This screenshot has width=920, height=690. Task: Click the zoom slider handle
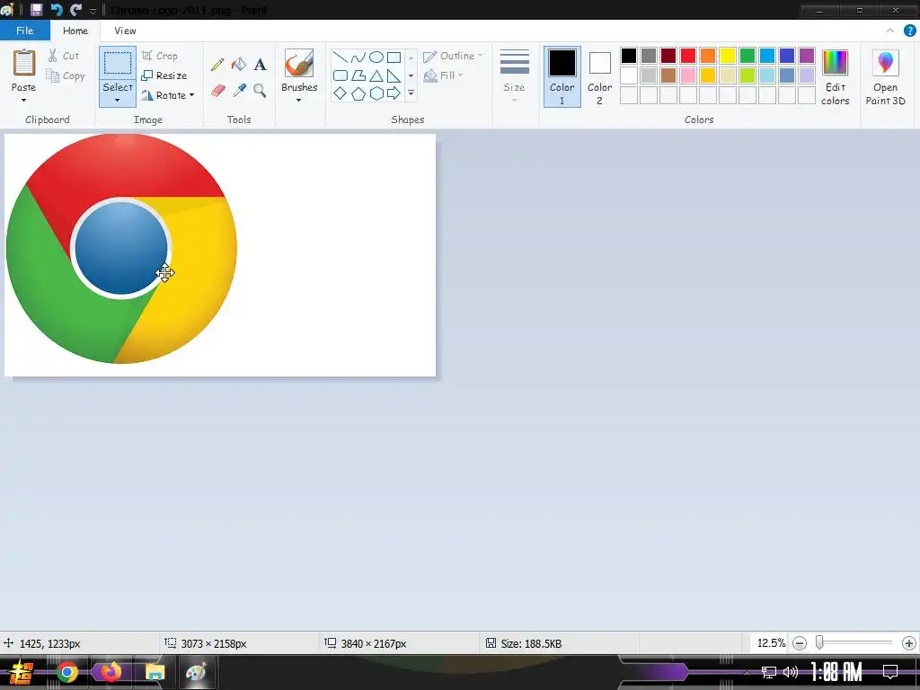pos(819,643)
